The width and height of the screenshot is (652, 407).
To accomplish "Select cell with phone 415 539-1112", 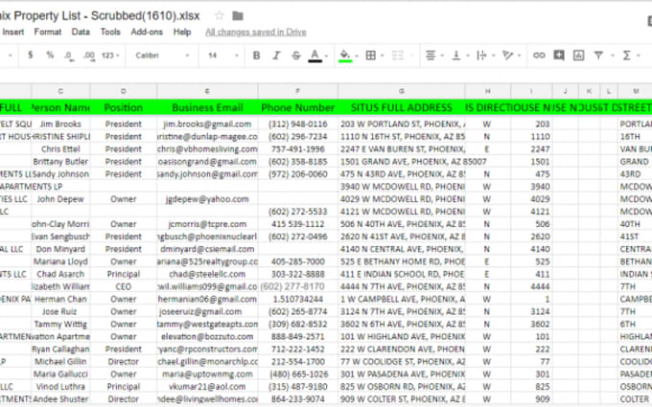I will (x=298, y=224).
